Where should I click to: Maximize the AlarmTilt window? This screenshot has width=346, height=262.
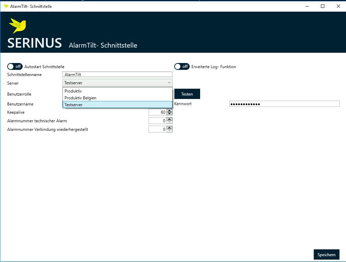(323, 6)
